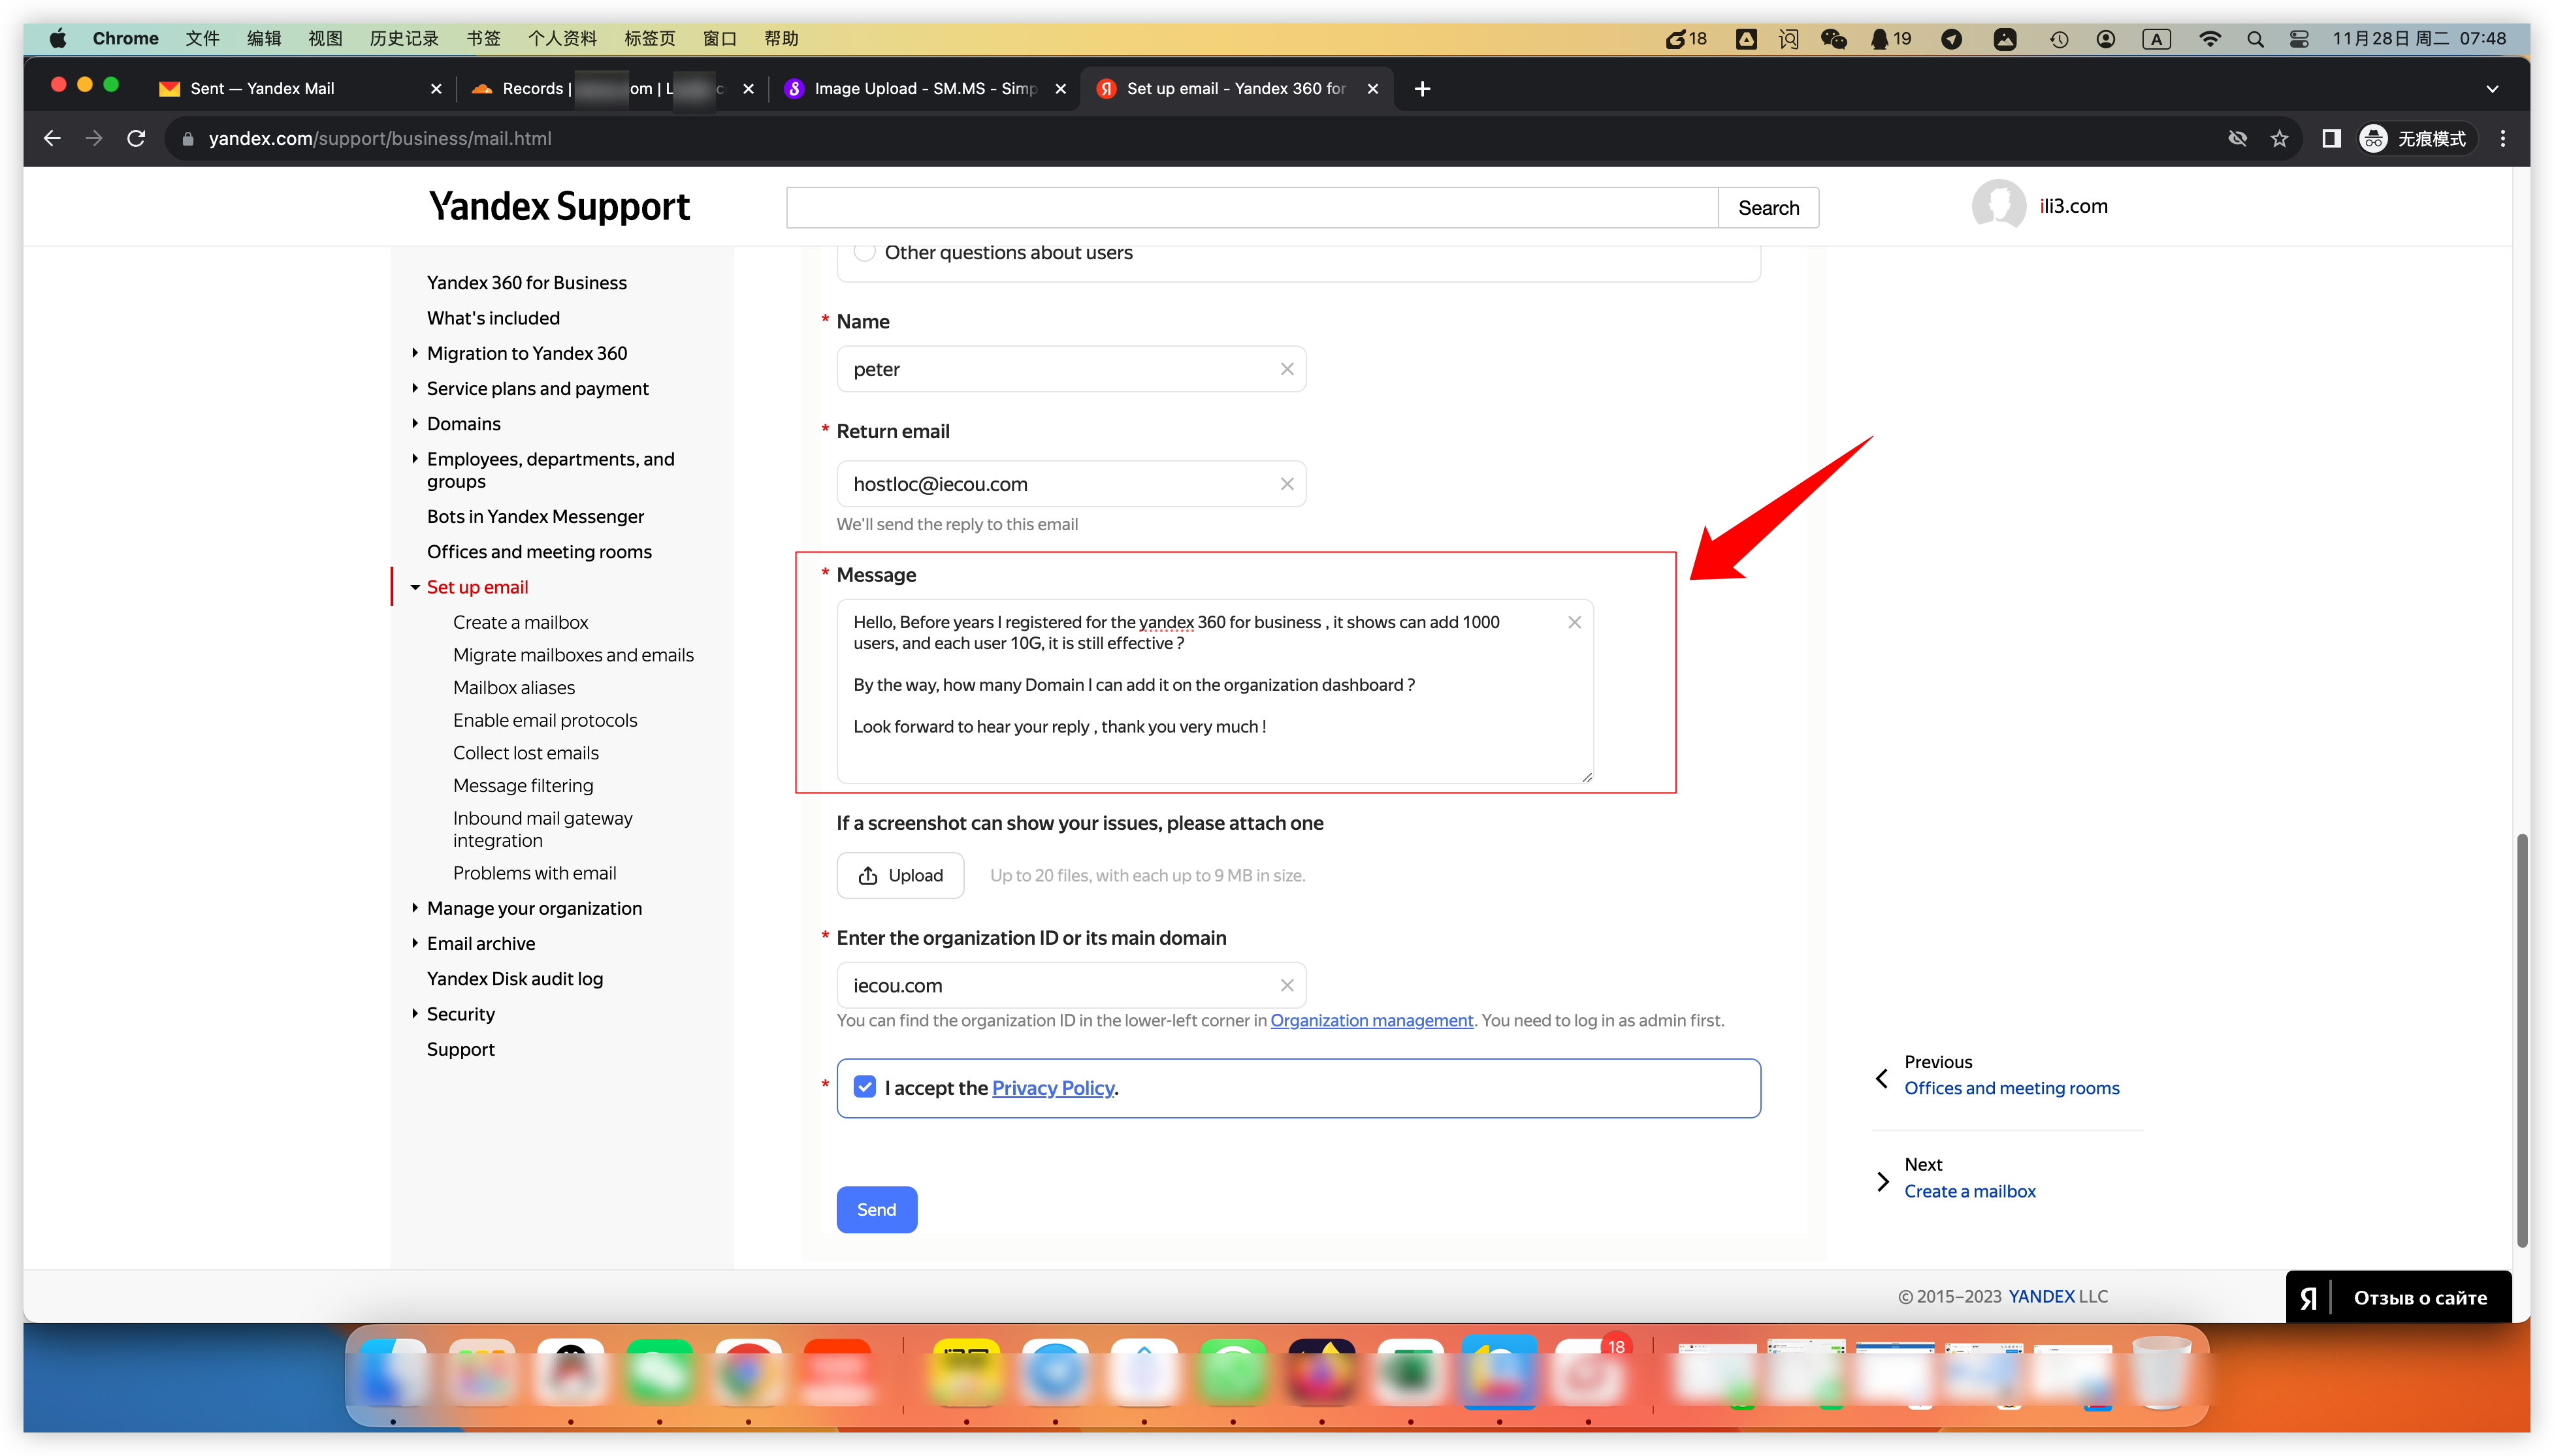
Task: Expand the Domains sidebar section
Action: tap(415, 424)
